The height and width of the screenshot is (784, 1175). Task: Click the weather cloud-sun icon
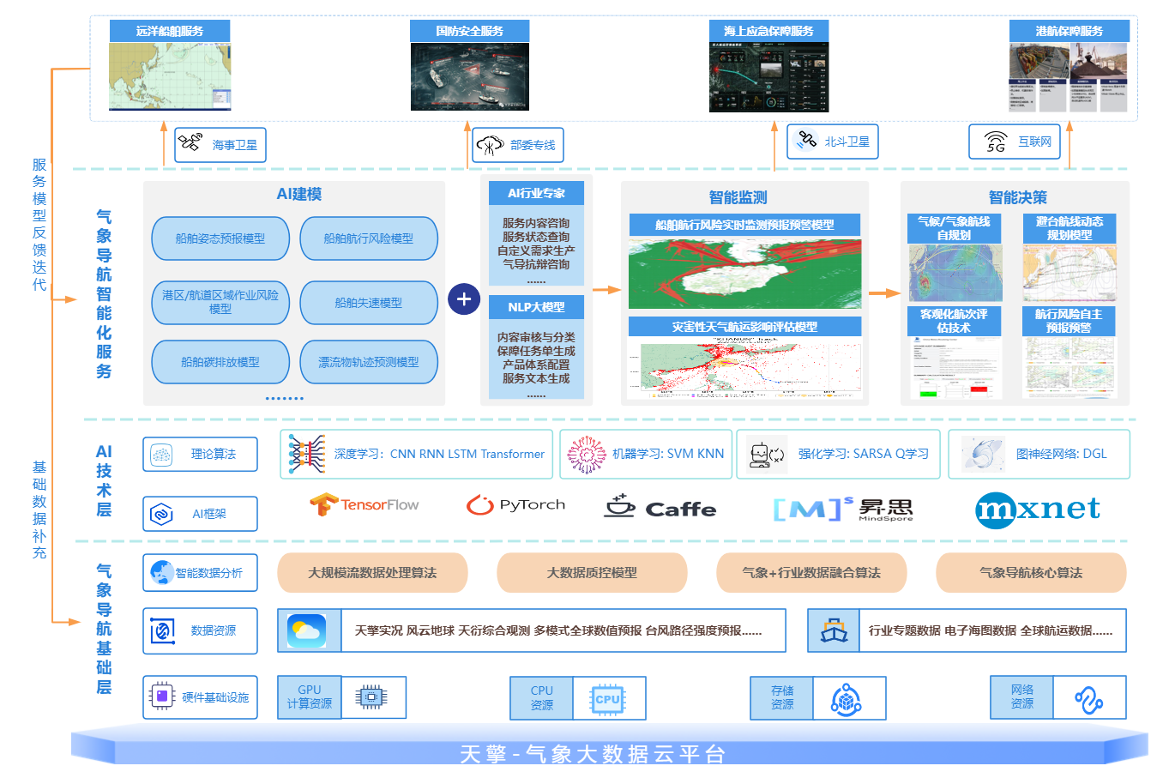tap(307, 630)
